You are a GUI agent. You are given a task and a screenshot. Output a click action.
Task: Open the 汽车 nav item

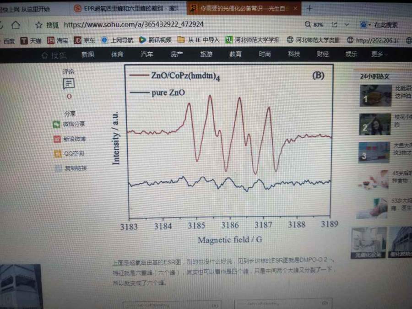pos(146,54)
